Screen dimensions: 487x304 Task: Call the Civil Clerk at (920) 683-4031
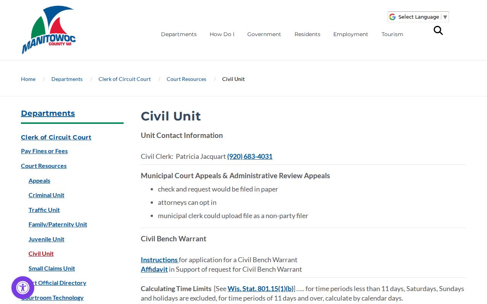point(250,157)
